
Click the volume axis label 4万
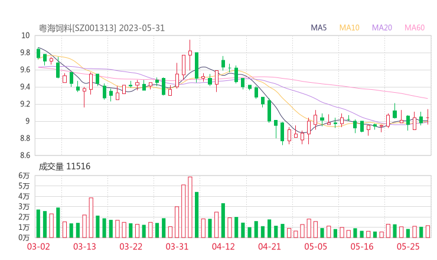(24, 196)
